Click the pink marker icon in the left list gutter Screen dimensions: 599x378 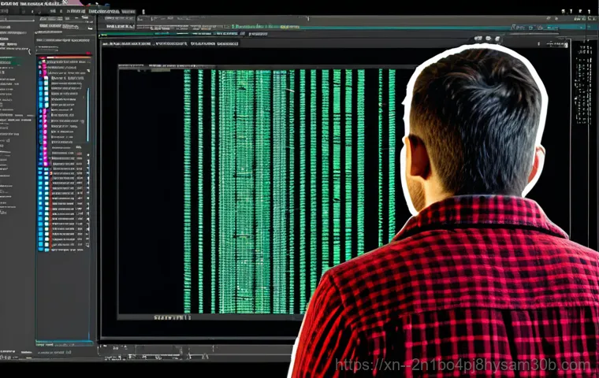point(45,157)
